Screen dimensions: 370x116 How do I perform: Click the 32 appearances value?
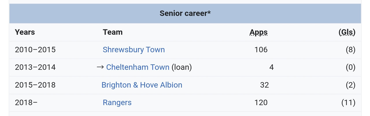point(264,85)
